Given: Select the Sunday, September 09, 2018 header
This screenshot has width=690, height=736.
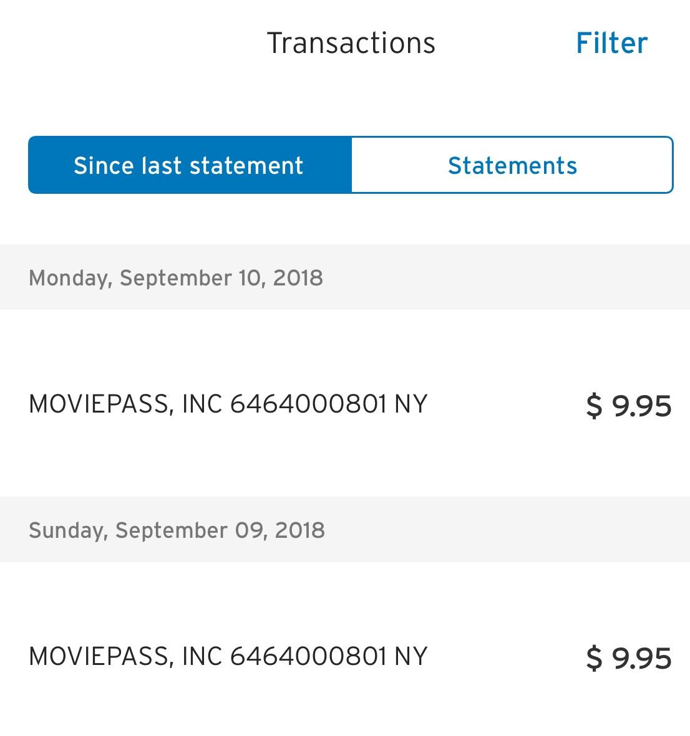Looking at the screenshot, I should 175,530.
